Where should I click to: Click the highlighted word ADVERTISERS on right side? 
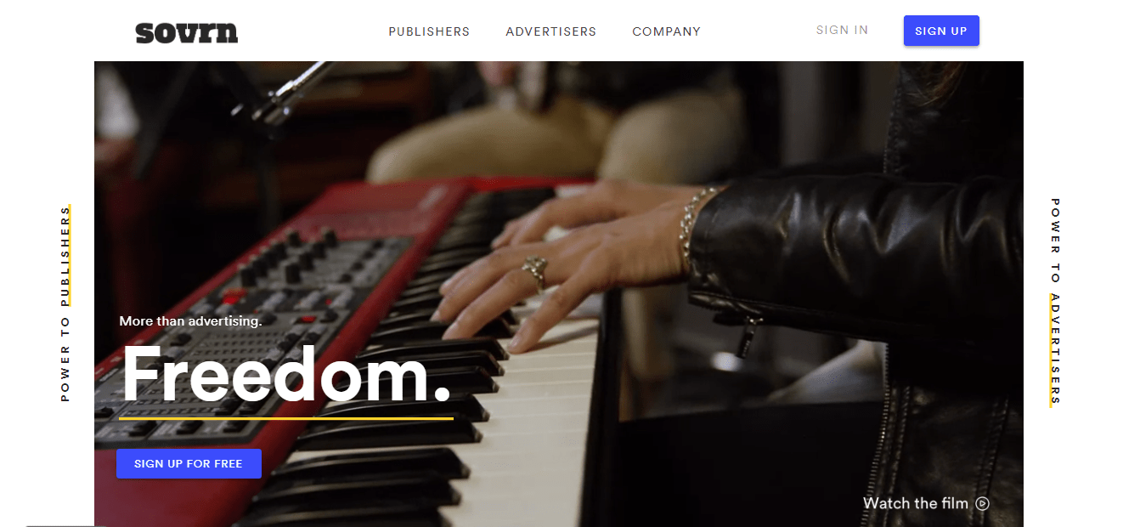[1055, 350]
